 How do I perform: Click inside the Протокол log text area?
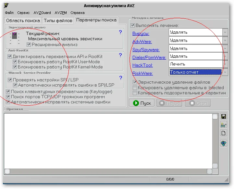coord(108,141)
